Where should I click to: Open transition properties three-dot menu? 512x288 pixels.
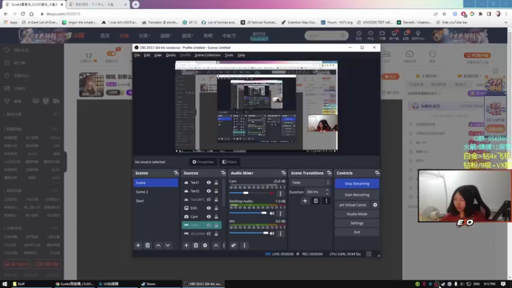click(326, 201)
